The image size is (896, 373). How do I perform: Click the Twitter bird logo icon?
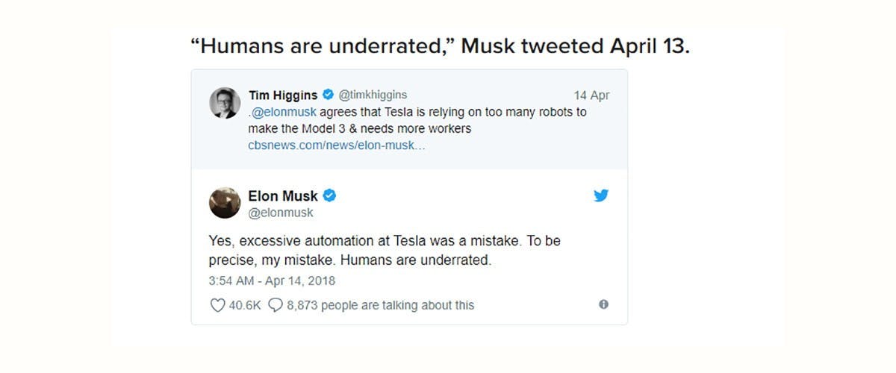(x=601, y=195)
